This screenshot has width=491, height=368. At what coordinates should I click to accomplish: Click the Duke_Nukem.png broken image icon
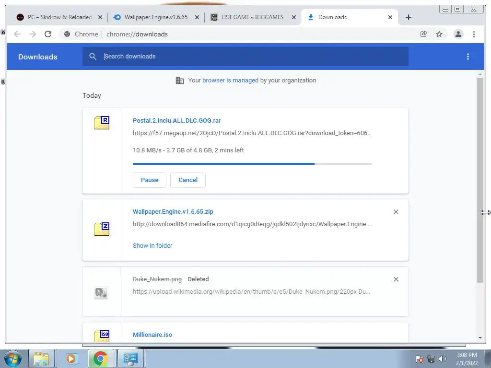click(101, 293)
